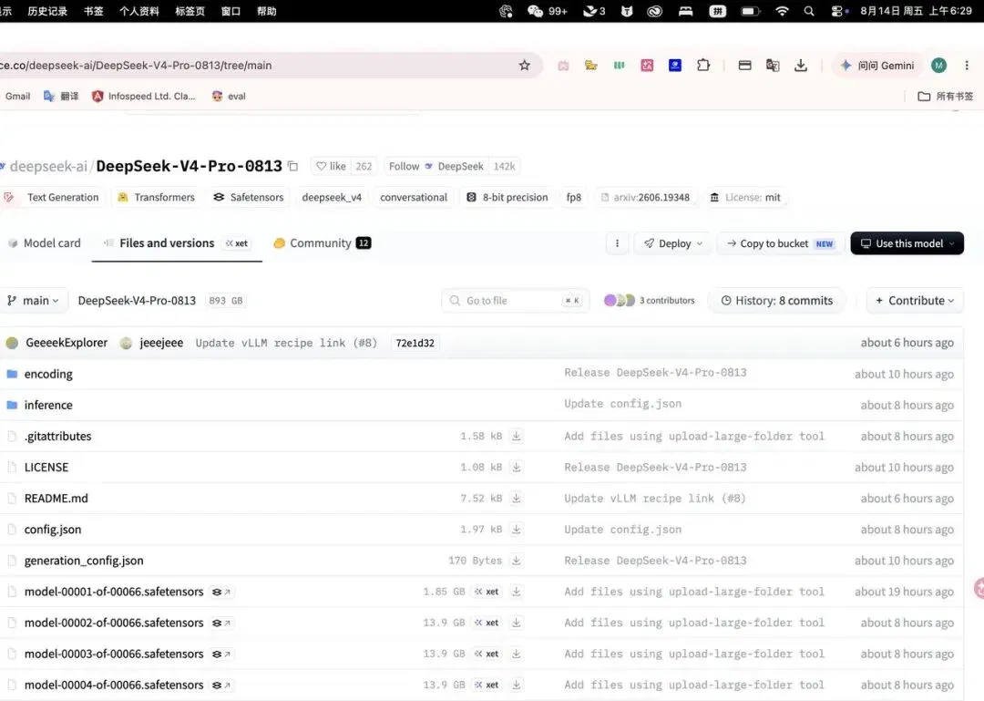This screenshot has width=984, height=701.
Task: Select the Files and versions tab
Action: [x=177, y=243]
